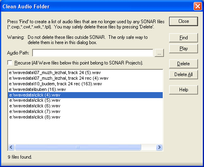Open Help for this dialog
The width and height of the screenshot is (204, 167).
(x=184, y=90)
